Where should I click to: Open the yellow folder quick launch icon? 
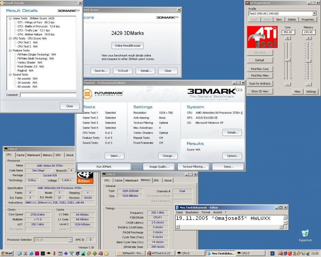point(106,253)
